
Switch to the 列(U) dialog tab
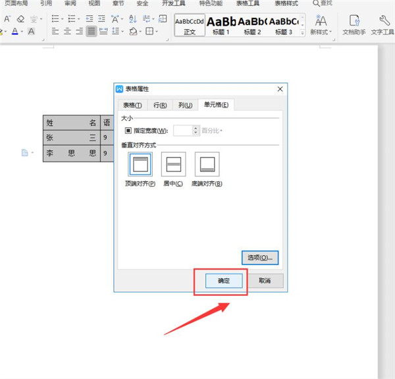[x=186, y=105]
